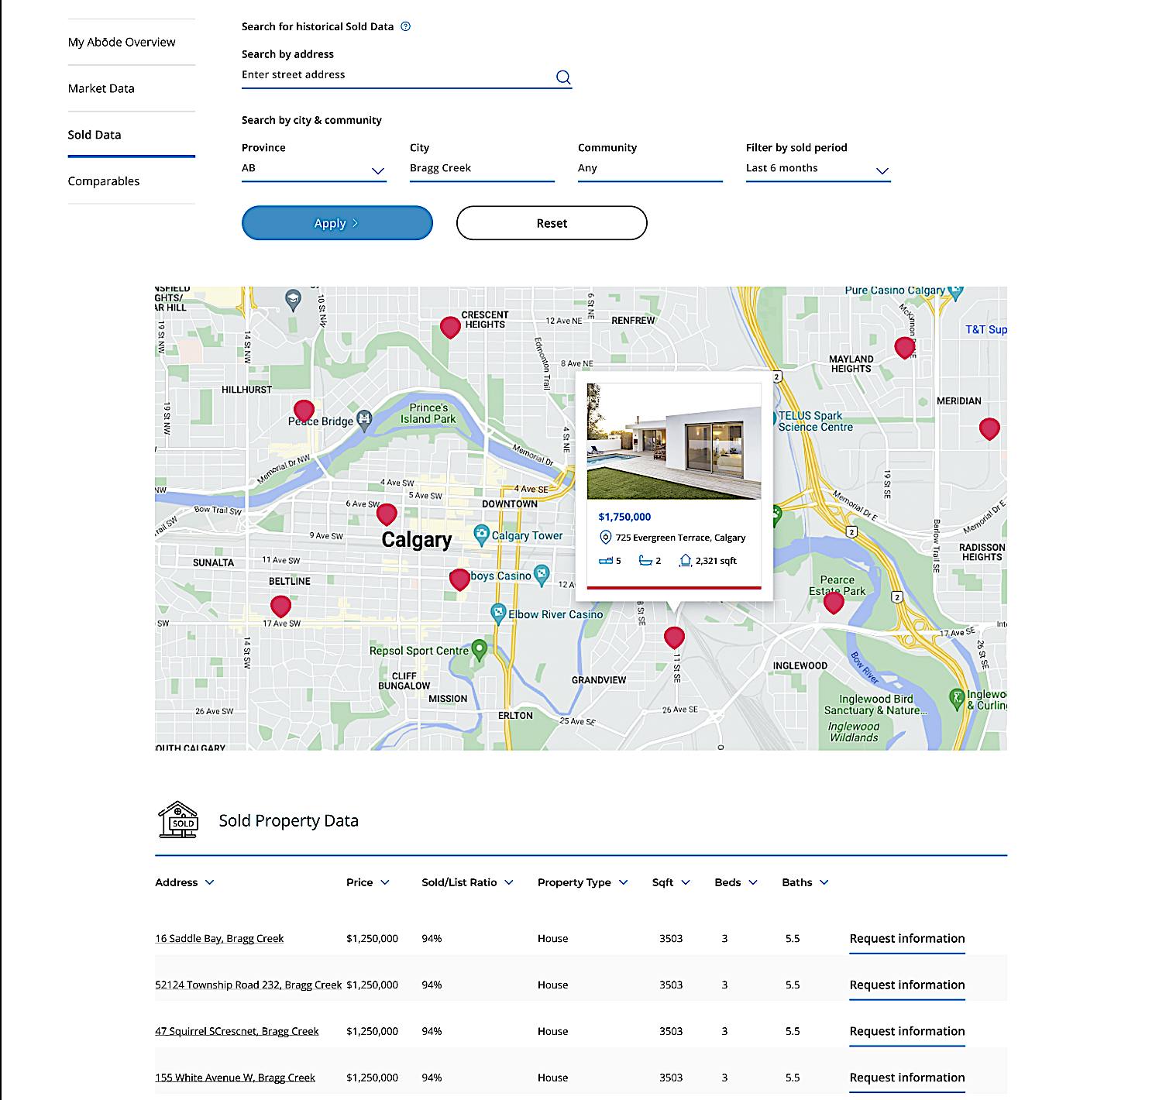The image size is (1159, 1100).
Task: Click map pin near Crescent Heights
Action: [x=450, y=328]
